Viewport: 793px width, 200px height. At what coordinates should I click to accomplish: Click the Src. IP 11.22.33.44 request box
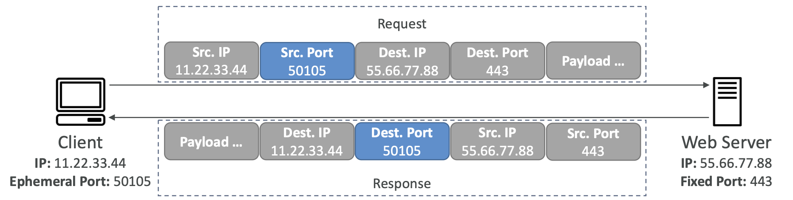[x=211, y=61]
